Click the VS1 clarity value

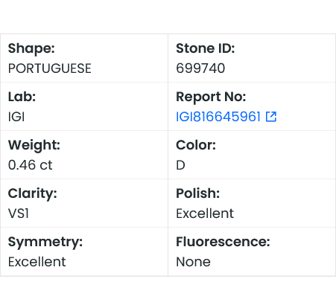pyautogui.click(x=19, y=213)
